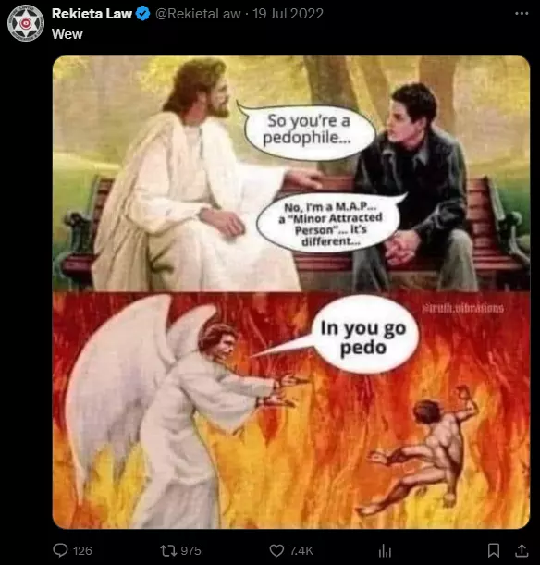The width and height of the screenshot is (540, 565).
Task: Like the post with the heart icon
Action: tap(276, 550)
